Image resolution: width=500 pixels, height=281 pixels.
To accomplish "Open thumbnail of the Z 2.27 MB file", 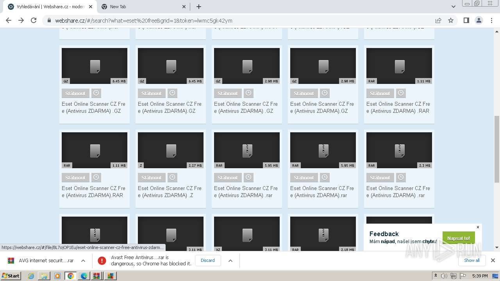I will [171, 150].
